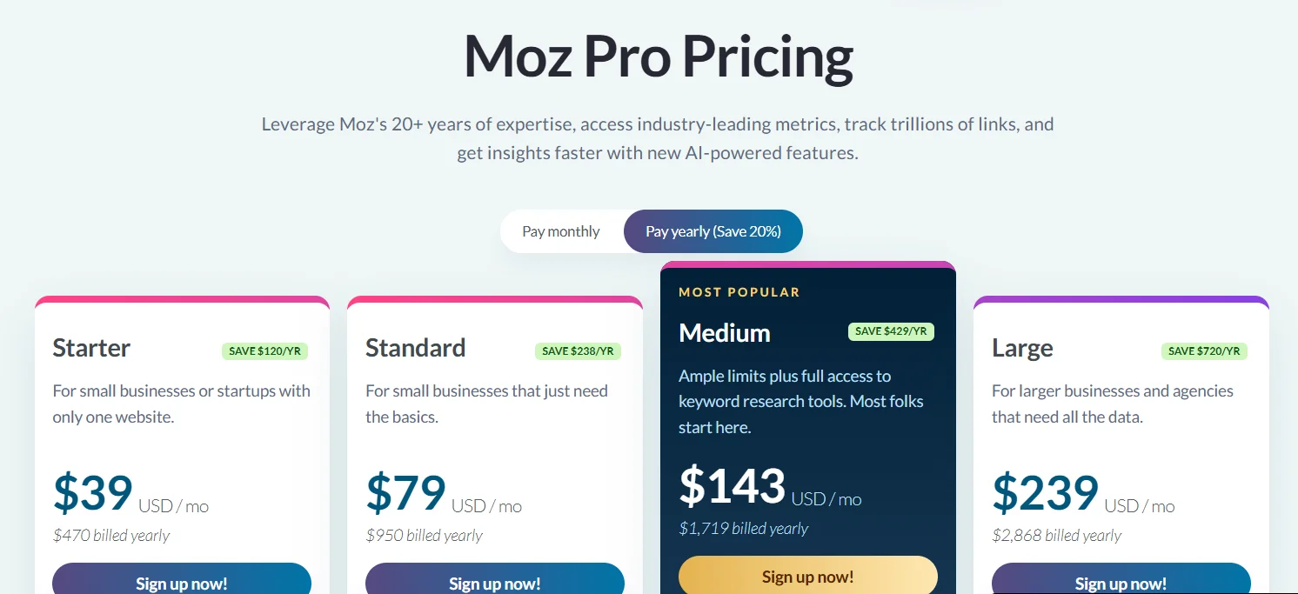Click the Moz Pro Pricing heading
This screenshot has width=1298, height=594.
[x=658, y=57]
